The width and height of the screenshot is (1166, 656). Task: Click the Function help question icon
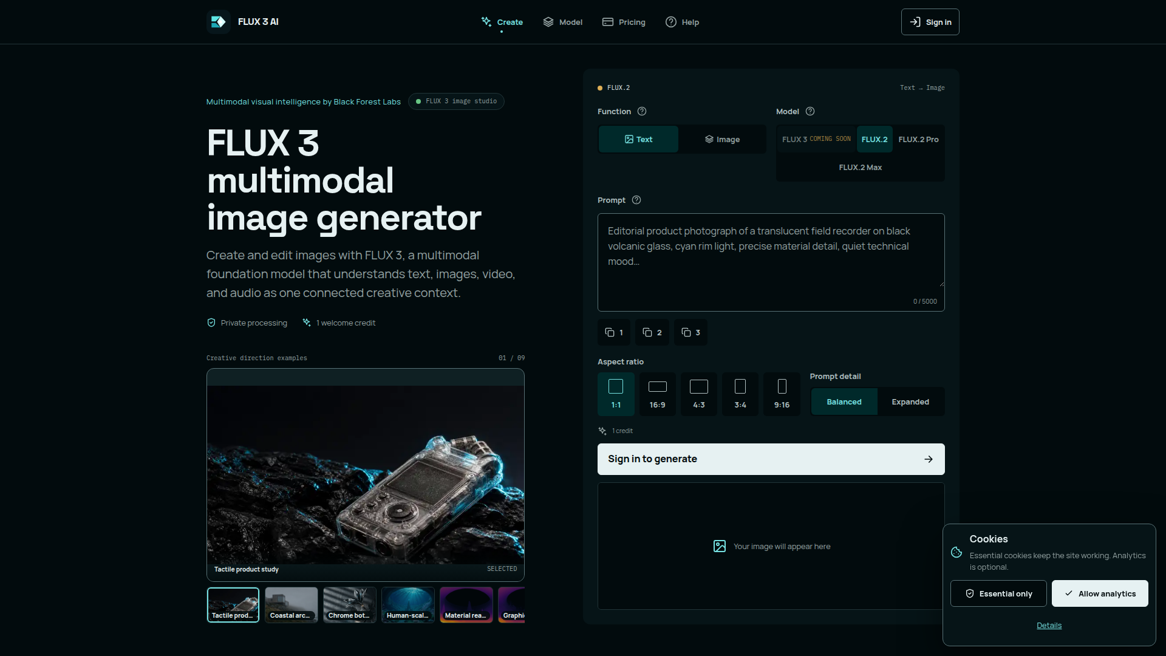point(642,111)
